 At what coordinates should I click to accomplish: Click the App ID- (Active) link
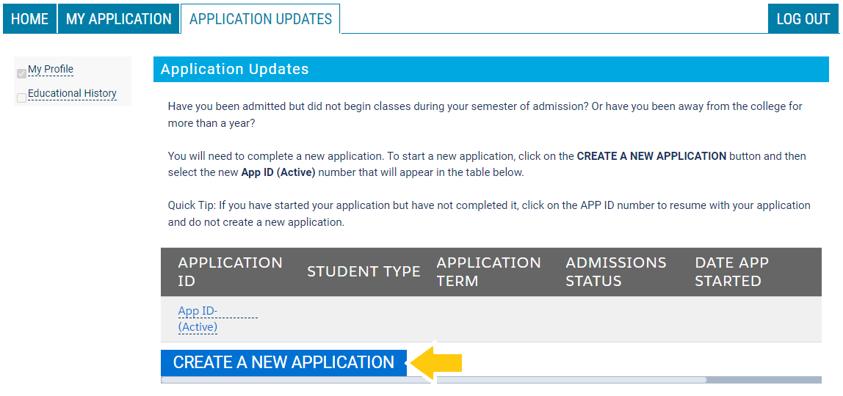[198, 319]
